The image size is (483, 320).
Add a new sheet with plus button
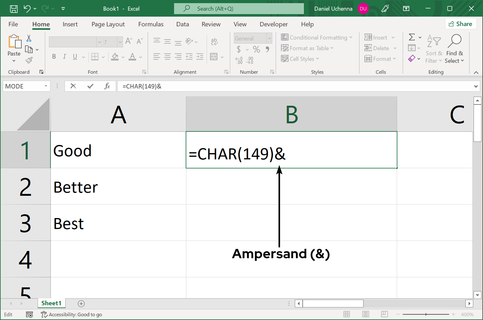[x=81, y=303]
